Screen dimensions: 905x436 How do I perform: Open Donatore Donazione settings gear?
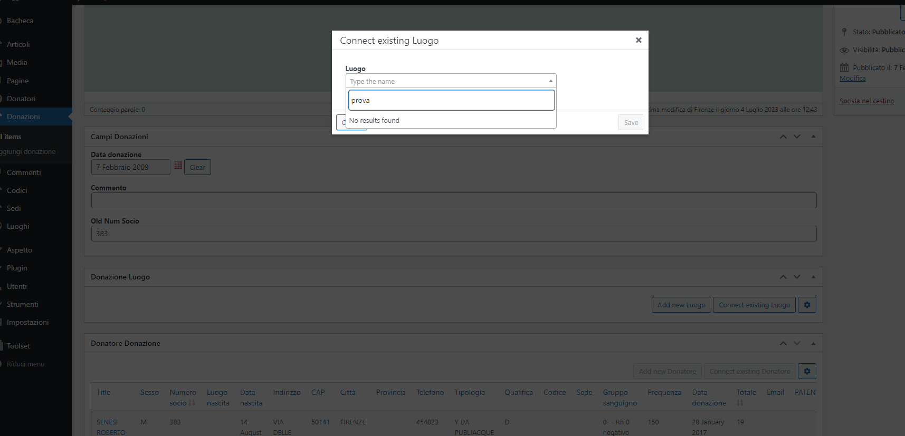click(x=807, y=371)
